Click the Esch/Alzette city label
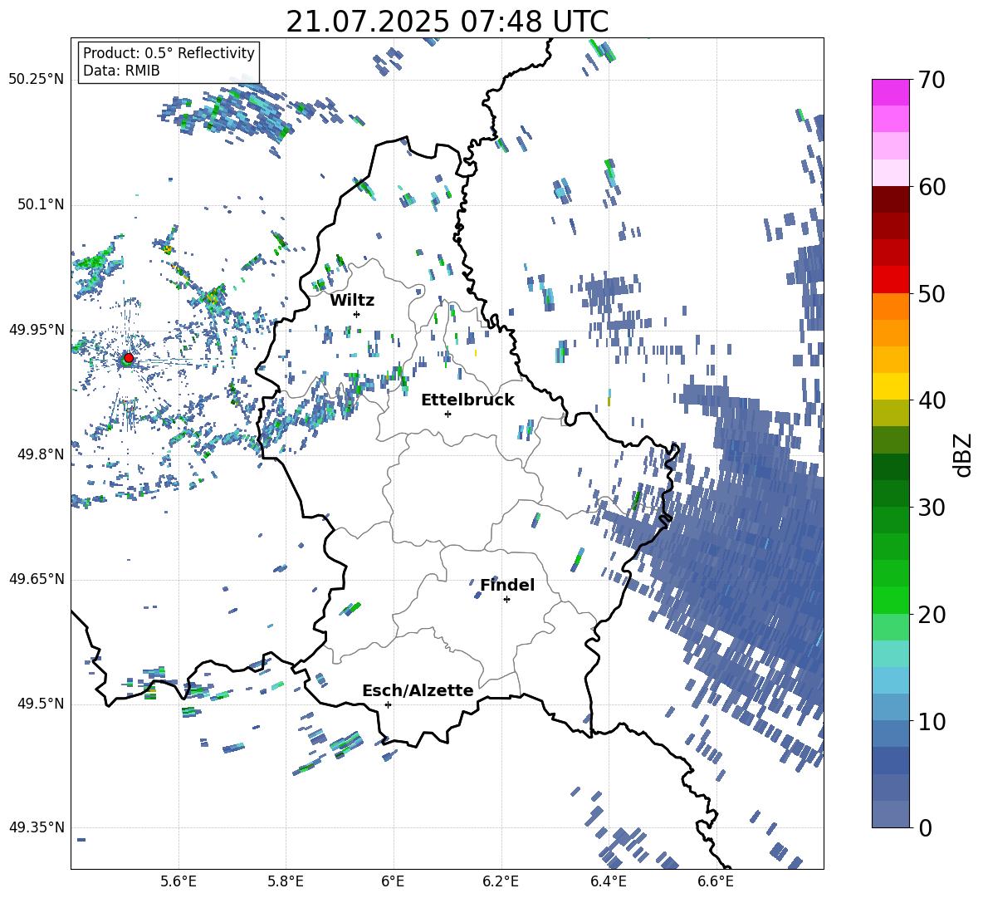The width and height of the screenshot is (983, 898). pyautogui.click(x=418, y=690)
